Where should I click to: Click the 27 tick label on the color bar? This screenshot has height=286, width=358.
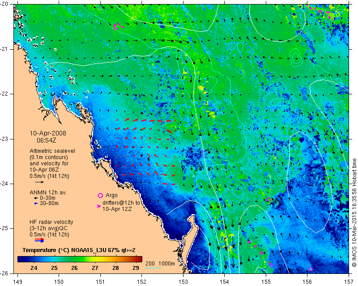click(x=95, y=268)
